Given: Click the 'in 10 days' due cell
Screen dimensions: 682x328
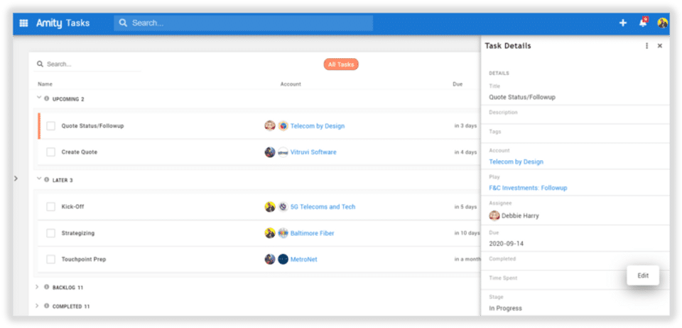Looking at the screenshot, I should 467,233.
